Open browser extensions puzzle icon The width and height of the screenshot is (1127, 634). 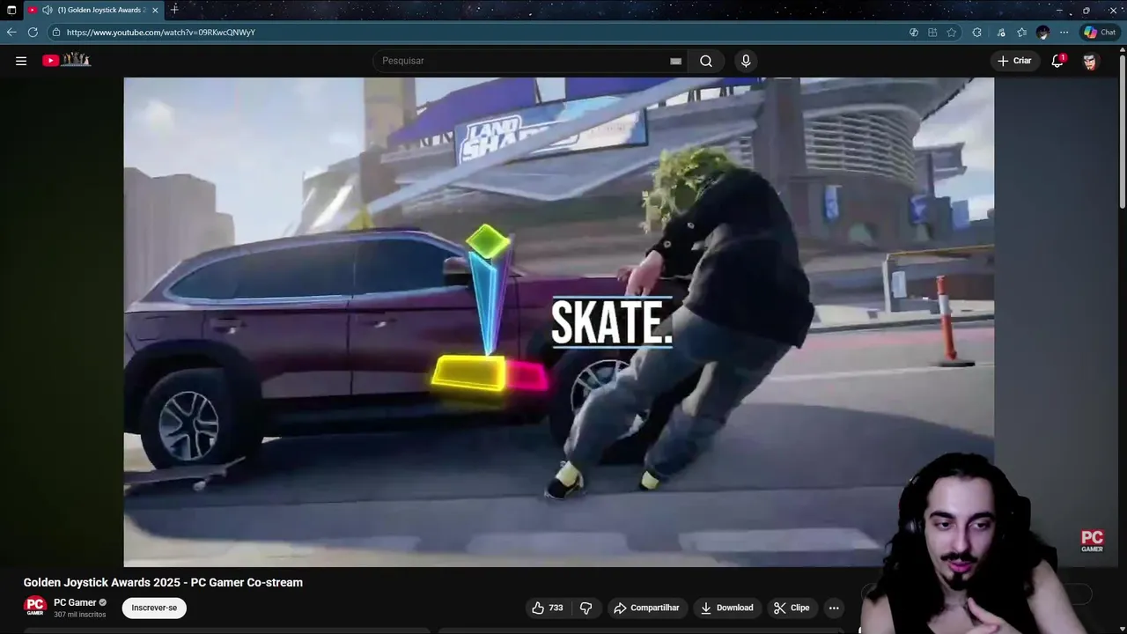[x=977, y=33]
